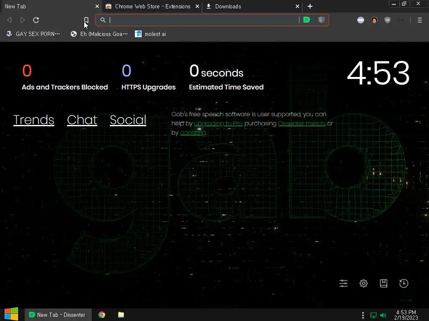429x321 pixels.
Task: Open new tab customize sliders icon
Action: tap(344, 283)
